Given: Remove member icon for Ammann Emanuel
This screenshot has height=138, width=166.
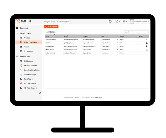Looking at the screenshot, I should click(x=147, y=39).
